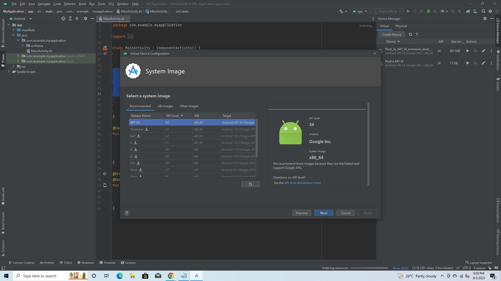
Task: Collapse the java folder
Action: [x=13, y=35]
